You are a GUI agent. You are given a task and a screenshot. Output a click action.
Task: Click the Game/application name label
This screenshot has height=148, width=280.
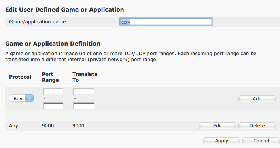(x=38, y=22)
